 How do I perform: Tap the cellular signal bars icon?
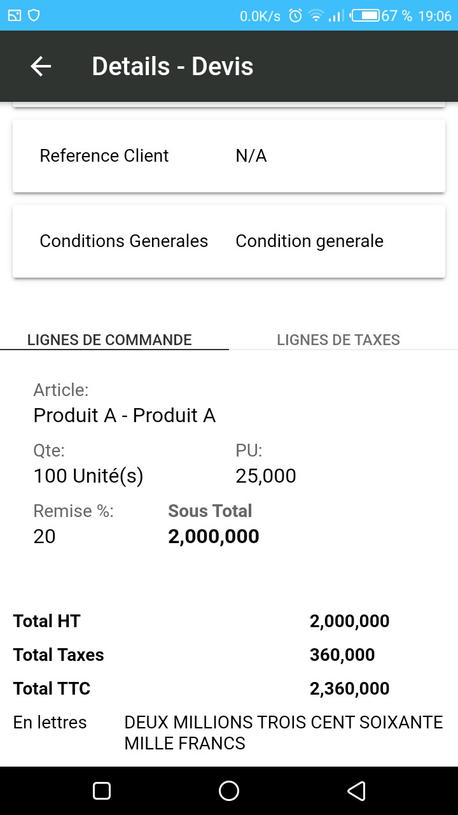click(x=337, y=16)
